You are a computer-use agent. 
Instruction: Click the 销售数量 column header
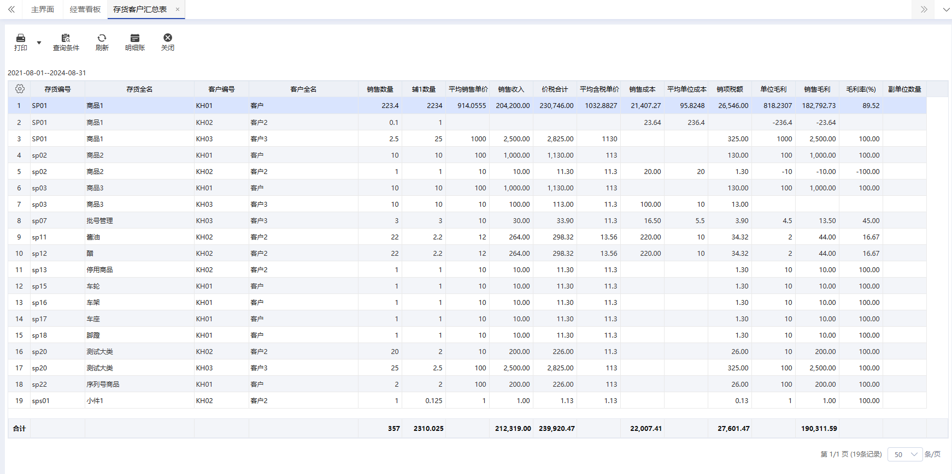[380, 89]
